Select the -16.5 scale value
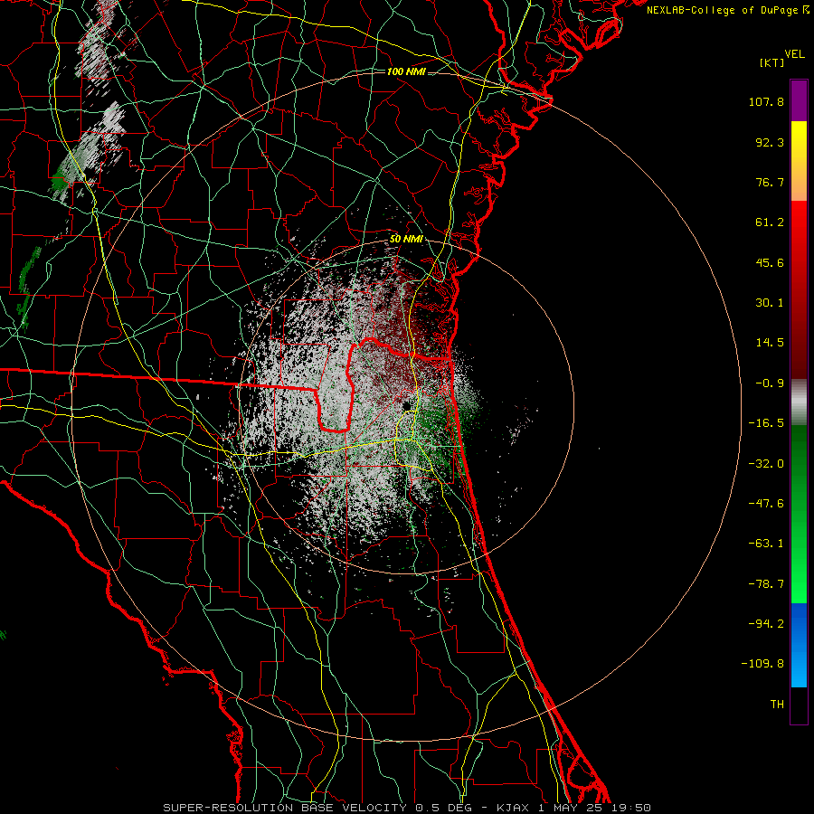Viewport: 814px width, 814px height. point(766,423)
